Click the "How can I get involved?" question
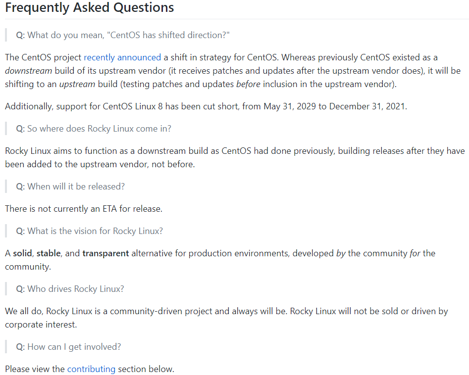 (68, 347)
